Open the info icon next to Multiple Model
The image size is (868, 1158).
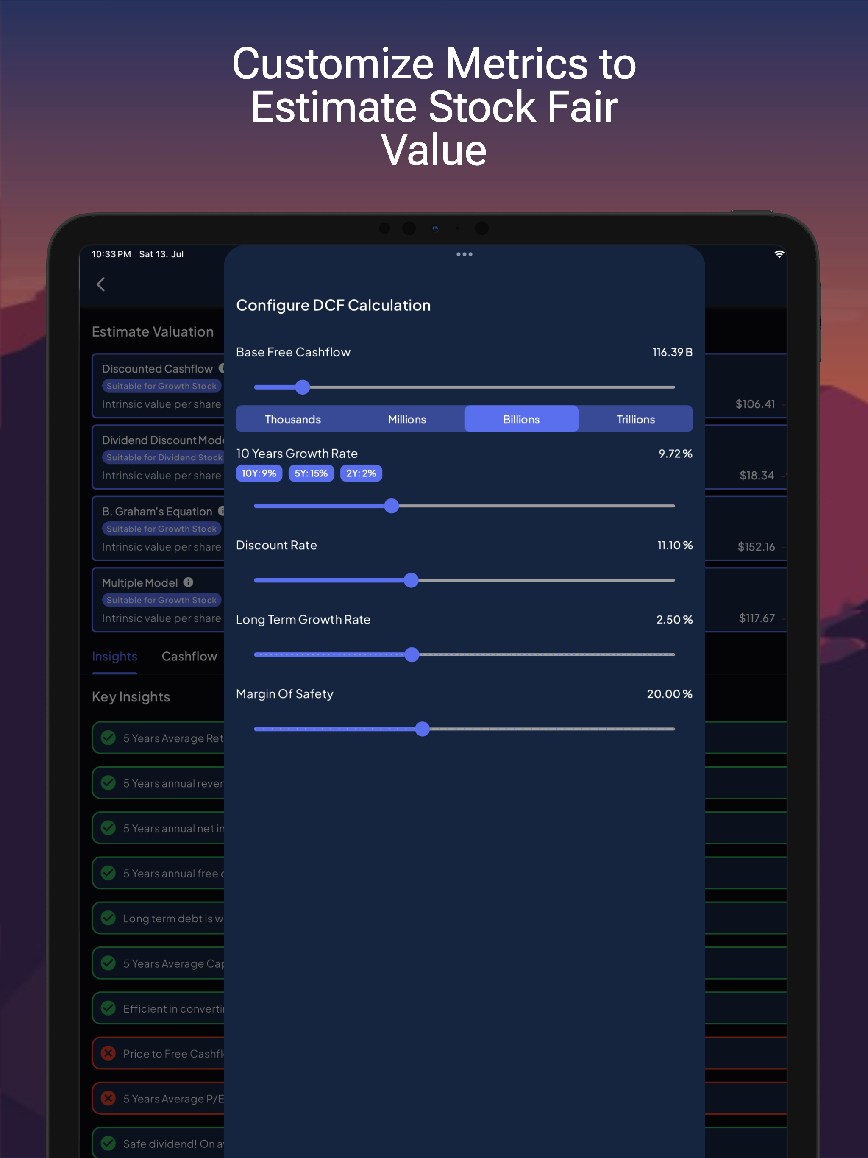[x=189, y=582]
